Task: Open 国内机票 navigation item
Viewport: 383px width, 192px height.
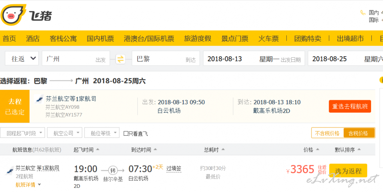Action: [x=100, y=38]
